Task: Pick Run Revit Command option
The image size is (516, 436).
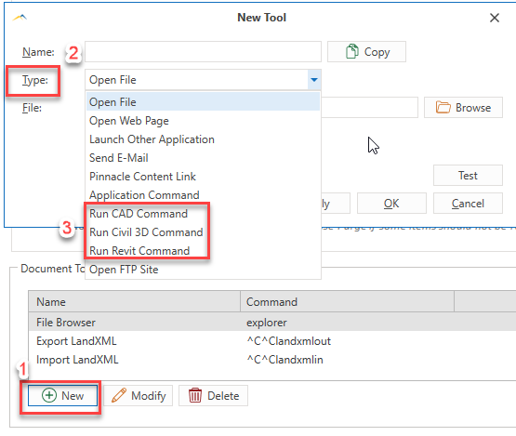Action: pyautogui.click(x=203, y=251)
